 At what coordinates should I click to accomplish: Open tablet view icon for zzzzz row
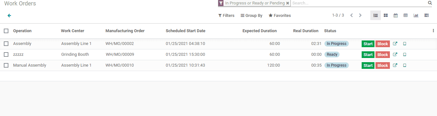click(x=405, y=54)
